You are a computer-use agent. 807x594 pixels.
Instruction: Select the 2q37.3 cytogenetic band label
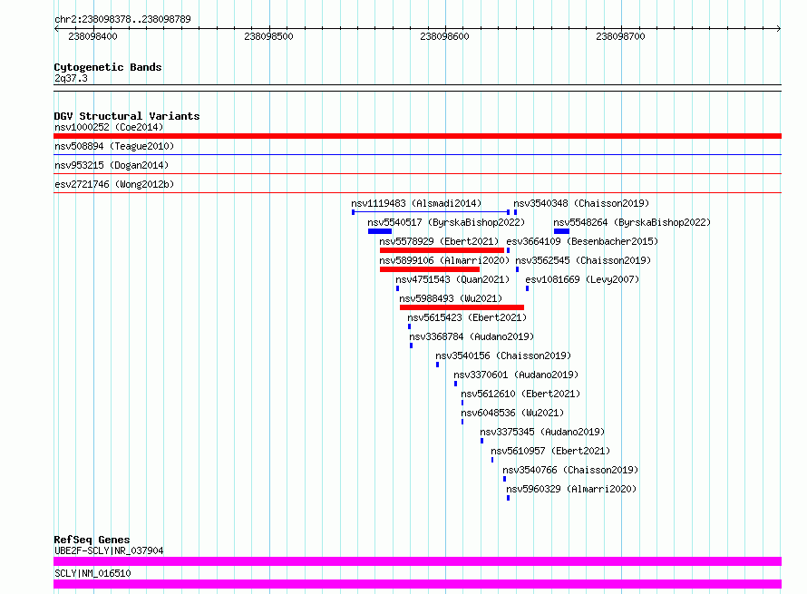coord(71,78)
